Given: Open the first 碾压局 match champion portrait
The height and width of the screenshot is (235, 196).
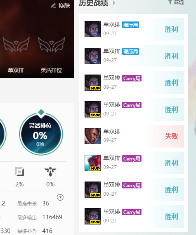Looking at the screenshot, I should point(93,29).
